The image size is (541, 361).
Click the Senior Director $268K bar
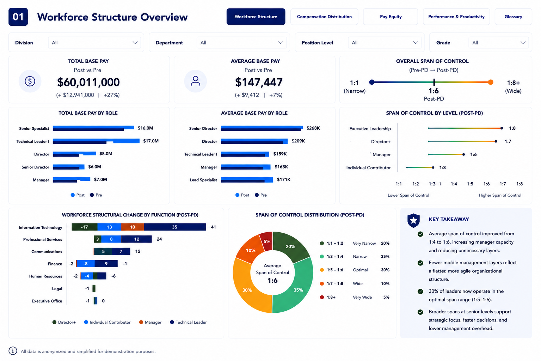[x=262, y=128]
